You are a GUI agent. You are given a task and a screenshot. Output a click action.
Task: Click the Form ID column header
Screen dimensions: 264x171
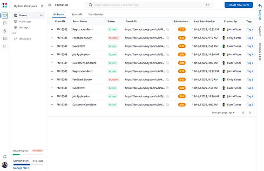click(x=60, y=21)
